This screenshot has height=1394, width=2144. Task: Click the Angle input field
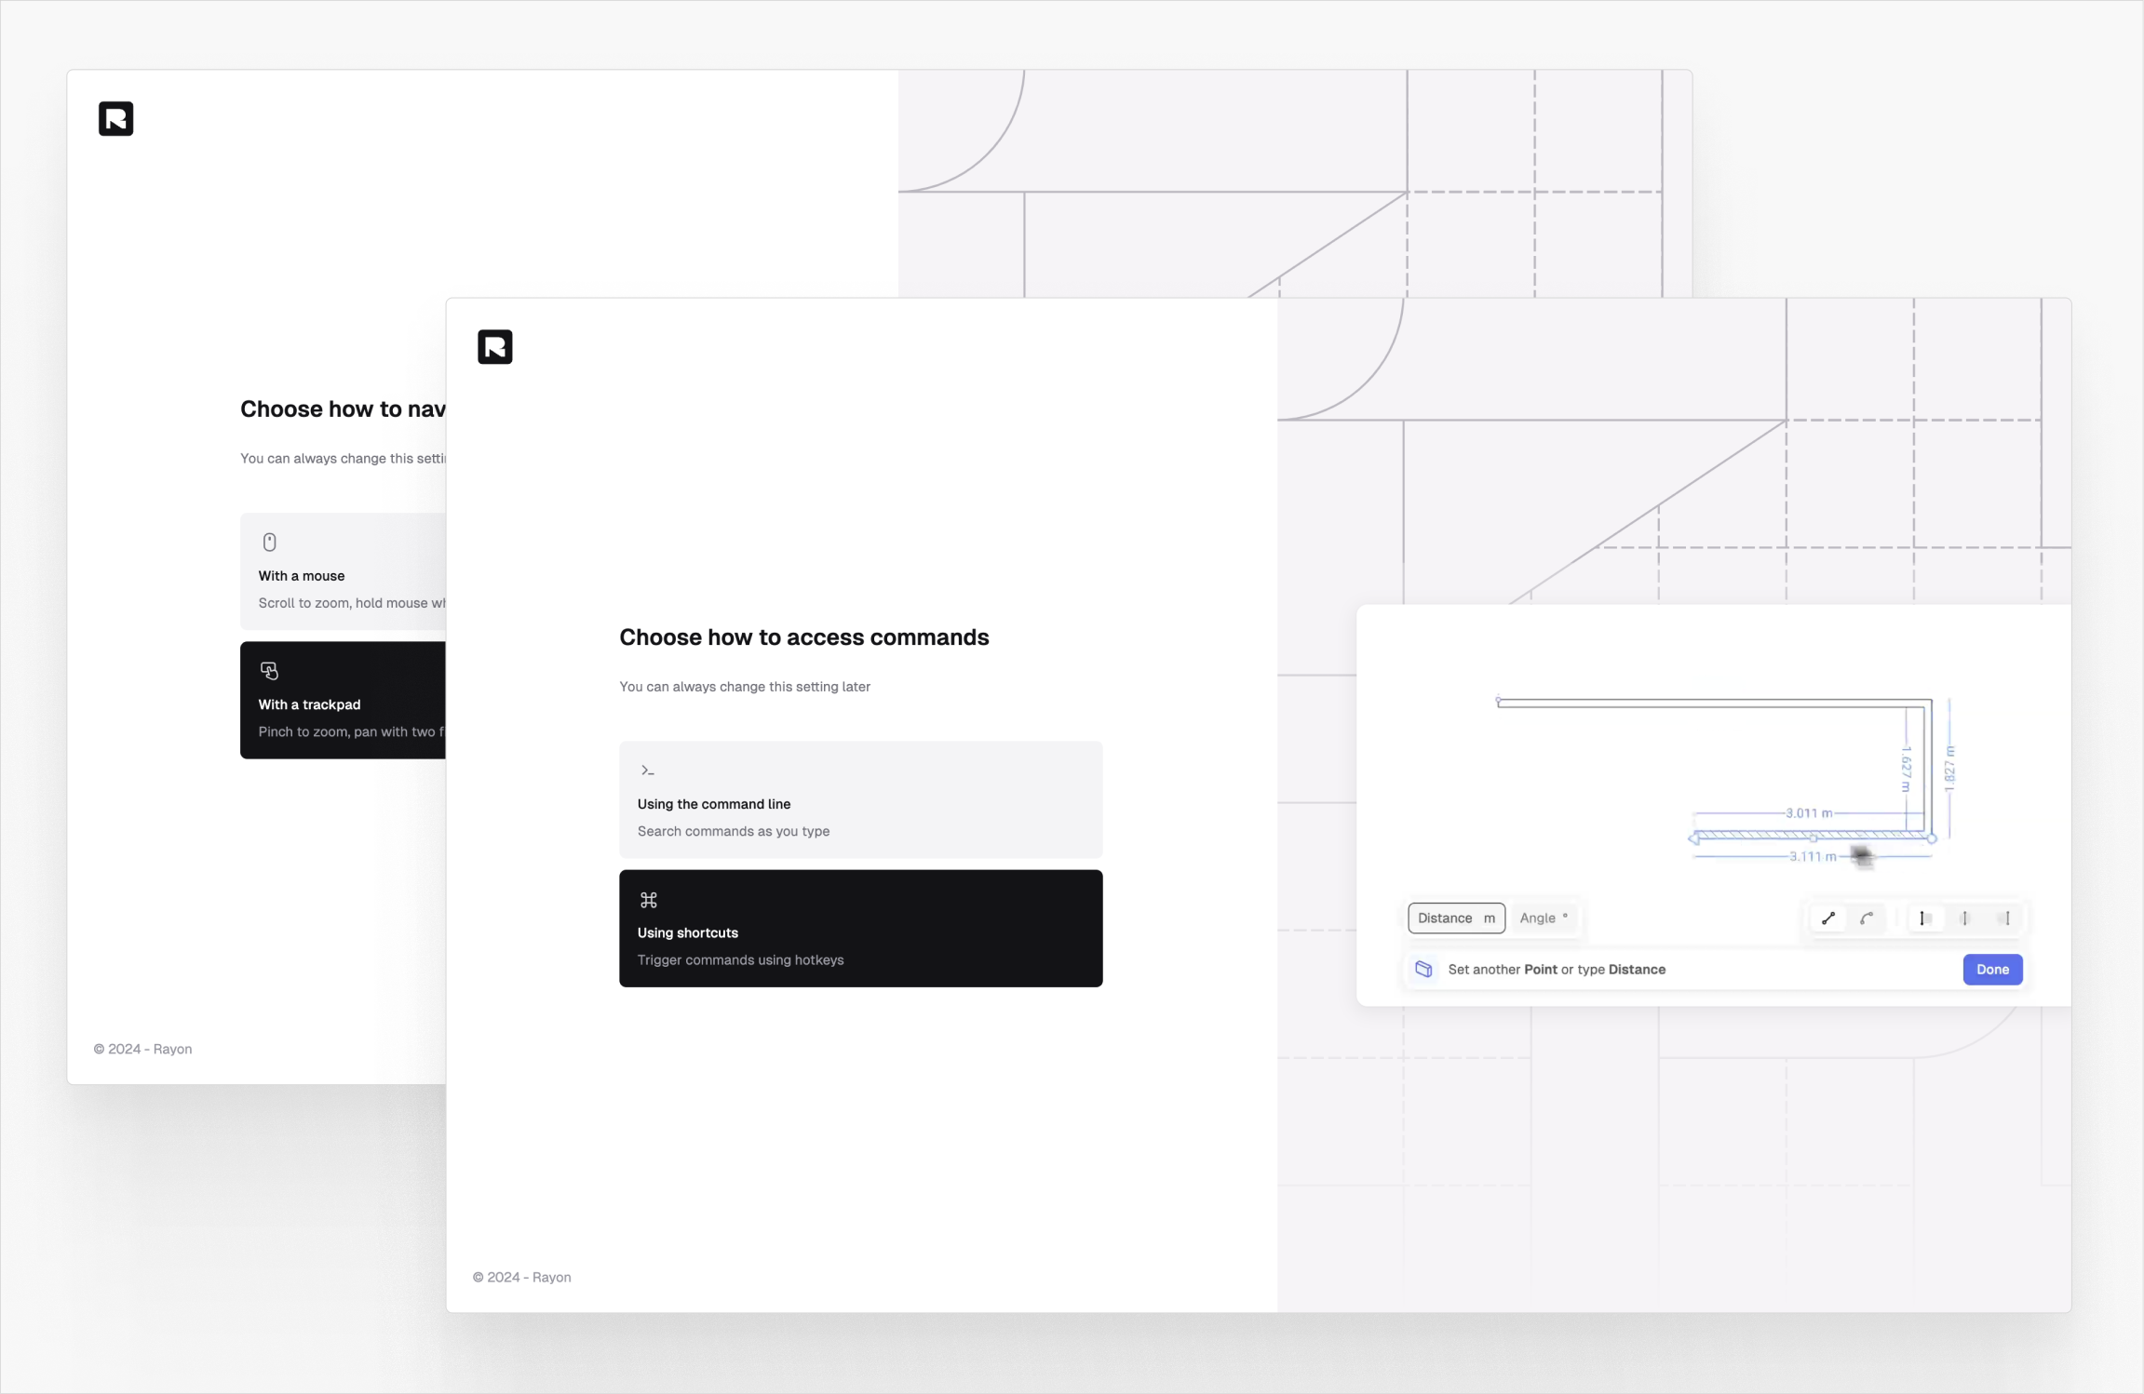pos(1544,918)
